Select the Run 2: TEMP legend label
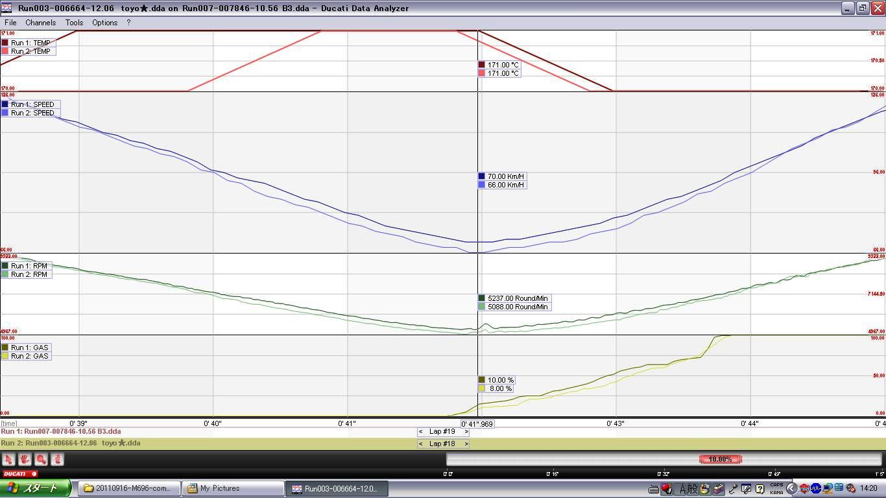 tap(30, 51)
